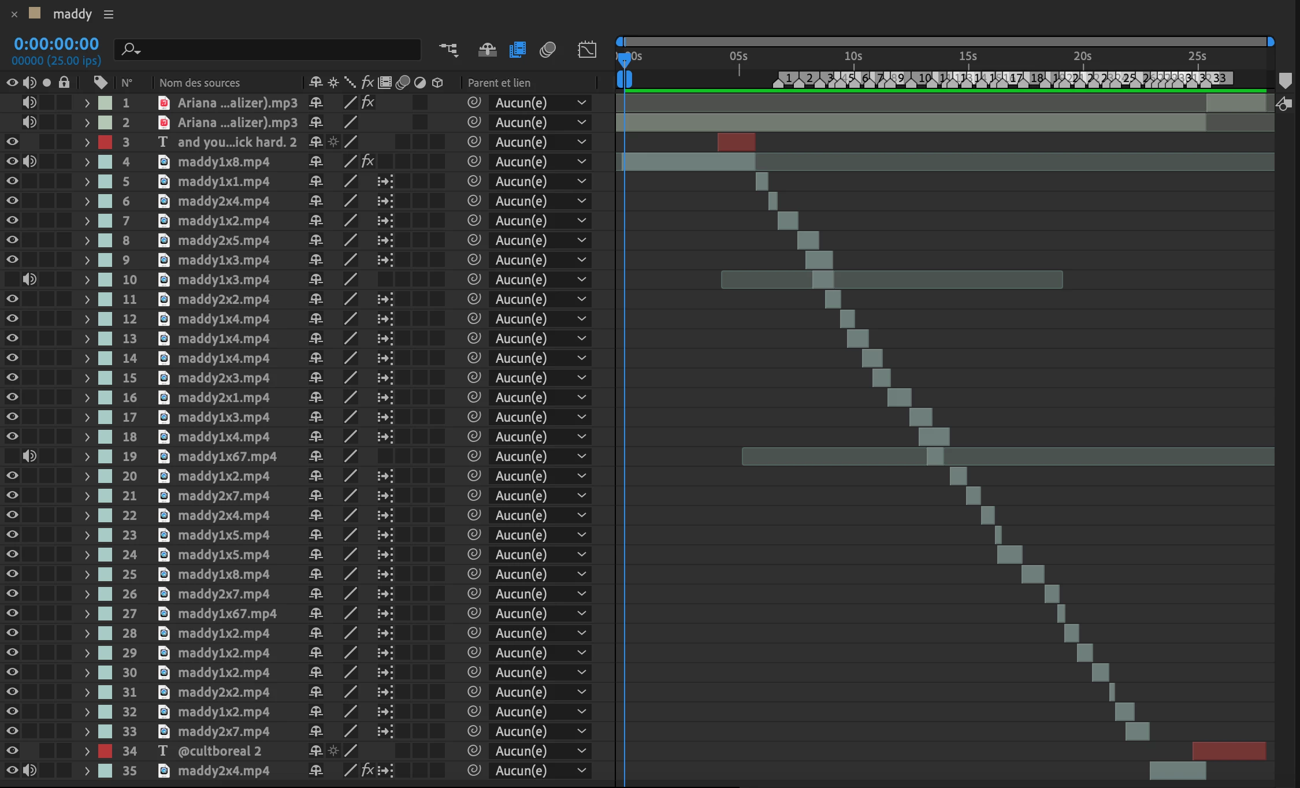Screen dimensions: 1300x788
Task: Expand layer 35 maddy2x4.mp4 twirl arrow
Action: pyautogui.click(x=87, y=771)
